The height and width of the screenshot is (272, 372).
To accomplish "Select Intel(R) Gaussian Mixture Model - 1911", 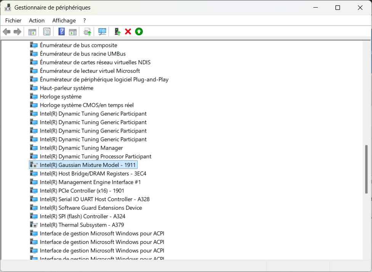I will click(88, 165).
